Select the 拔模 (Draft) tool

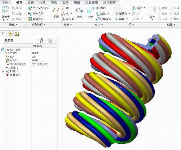pyautogui.click(x=137, y=8)
